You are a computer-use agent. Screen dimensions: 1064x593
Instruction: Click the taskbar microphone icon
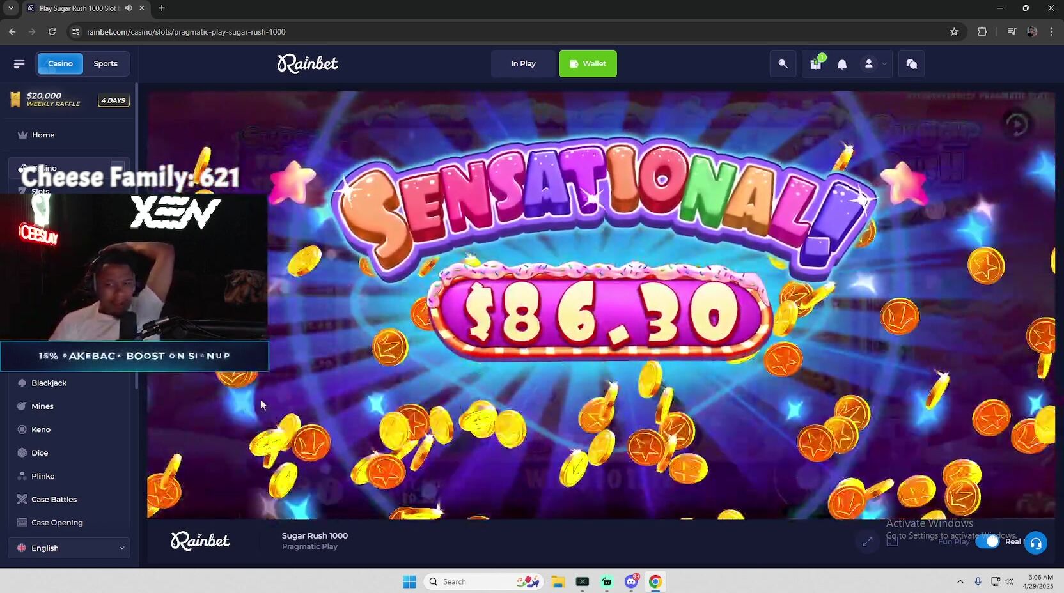(978, 581)
